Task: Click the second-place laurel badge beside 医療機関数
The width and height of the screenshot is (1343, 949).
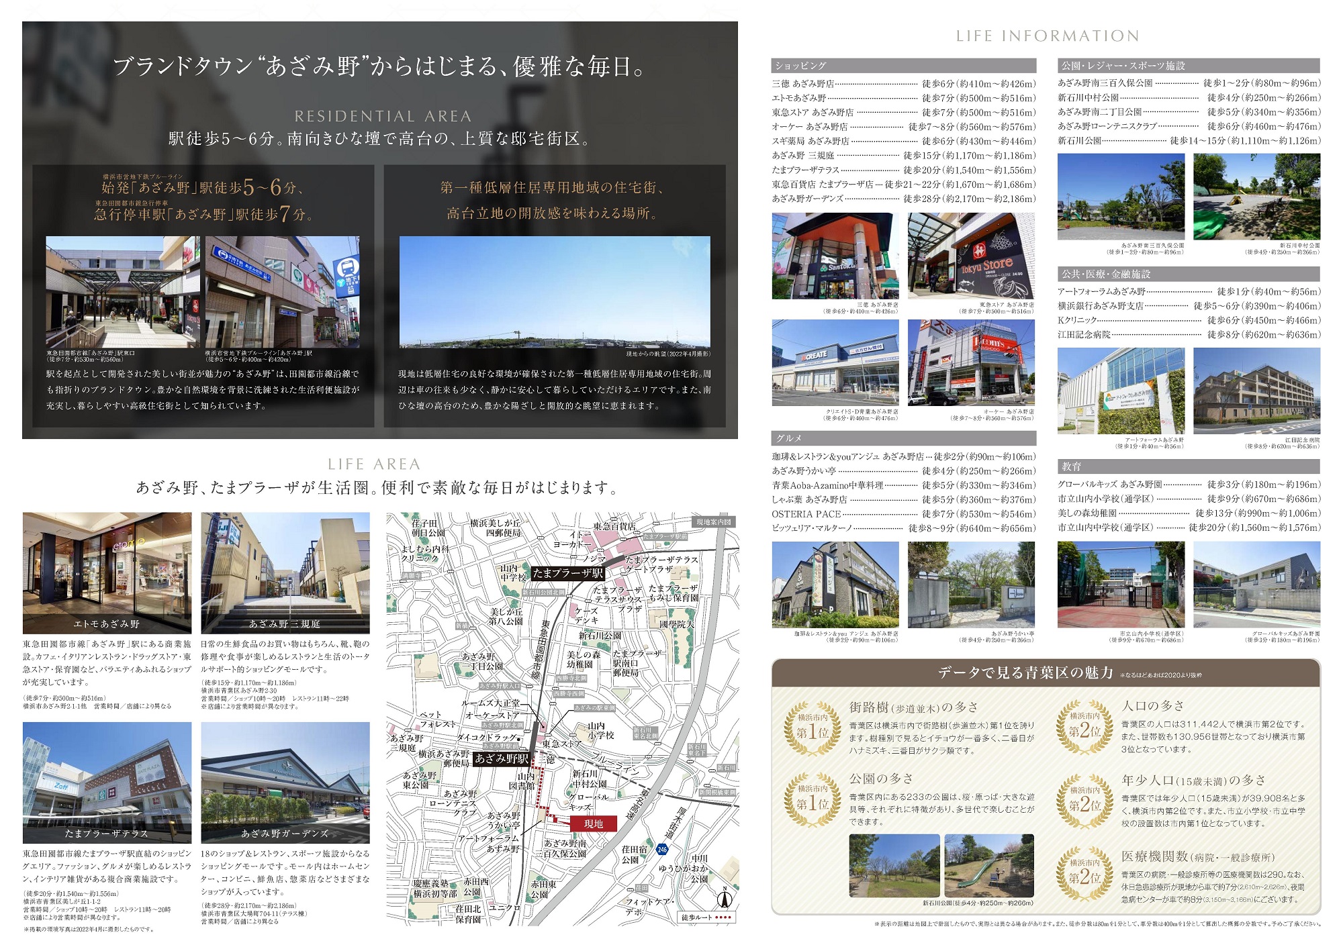Action: point(1084,875)
